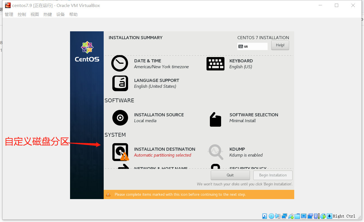
Task: Open the 帮助 menu
Action: (x=73, y=15)
